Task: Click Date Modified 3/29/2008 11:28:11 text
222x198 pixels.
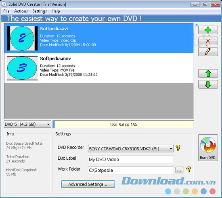Action: tap(69, 75)
